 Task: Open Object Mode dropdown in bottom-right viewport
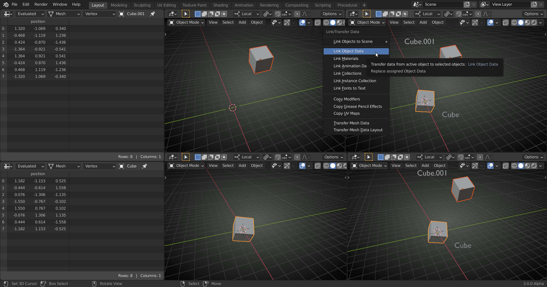(x=370, y=165)
